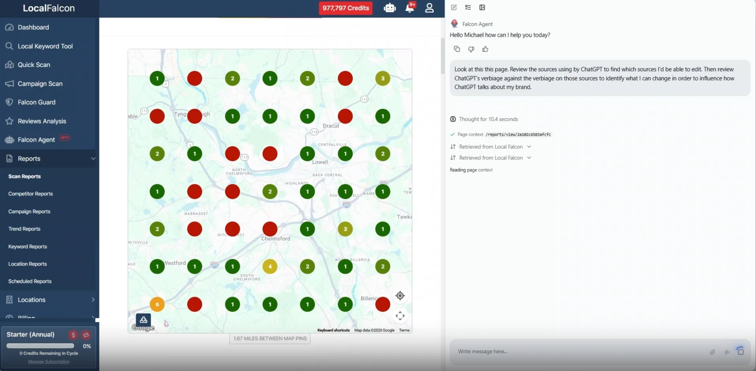Viewport: 756px width, 371px height.
Task: Click Keyboard shortcuts on map
Action: point(333,330)
